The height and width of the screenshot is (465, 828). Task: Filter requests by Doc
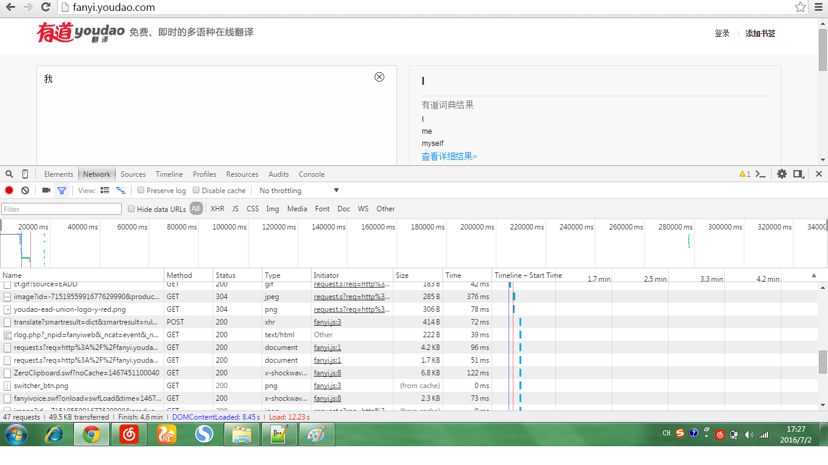tap(344, 209)
